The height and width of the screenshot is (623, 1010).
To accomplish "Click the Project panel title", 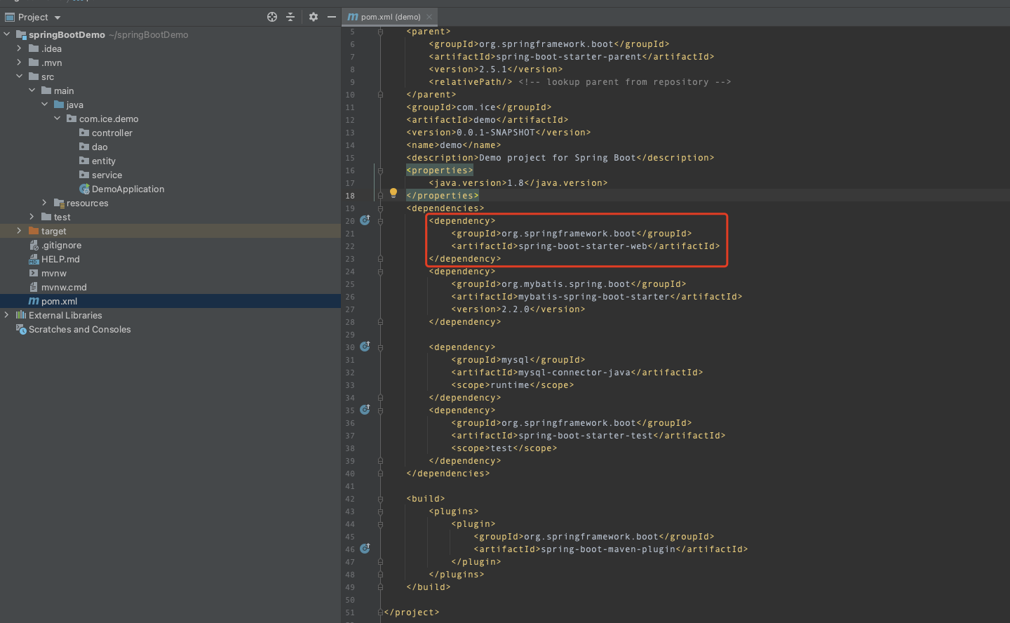I will pyautogui.click(x=33, y=17).
